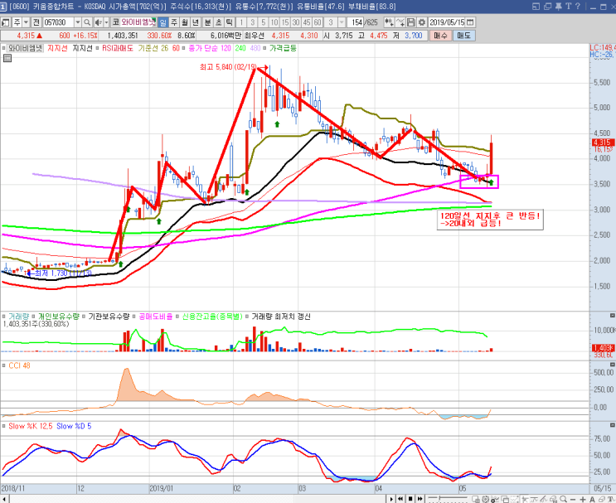This screenshot has height=503, width=616.
Task: Click the play button in bottom bar
Action: pyautogui.click(x=390, y=499)
